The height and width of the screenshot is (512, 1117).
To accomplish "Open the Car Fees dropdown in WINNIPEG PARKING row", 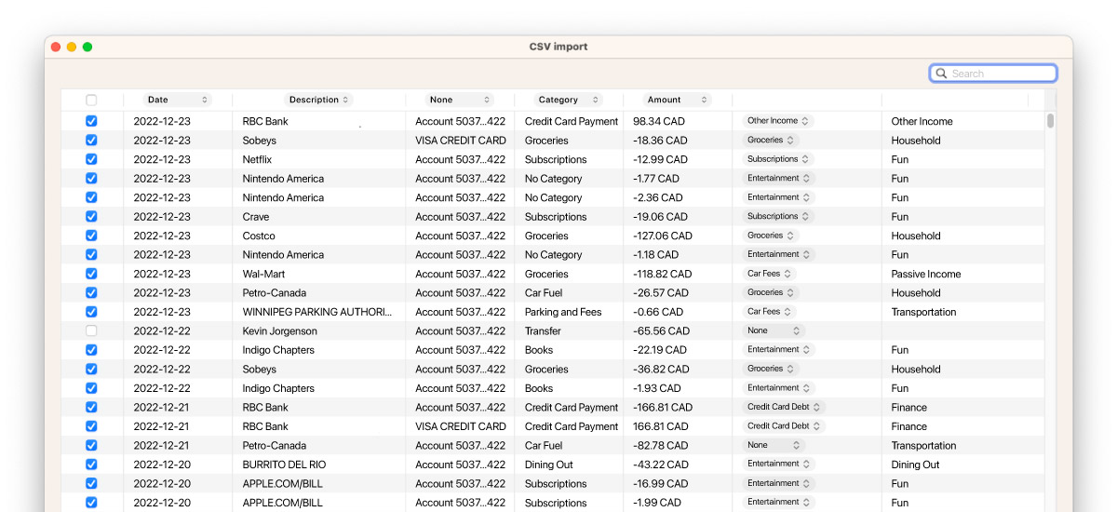I will pos(769,312).
